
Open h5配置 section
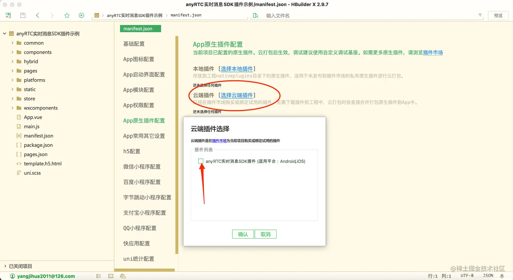coord(132,151)
